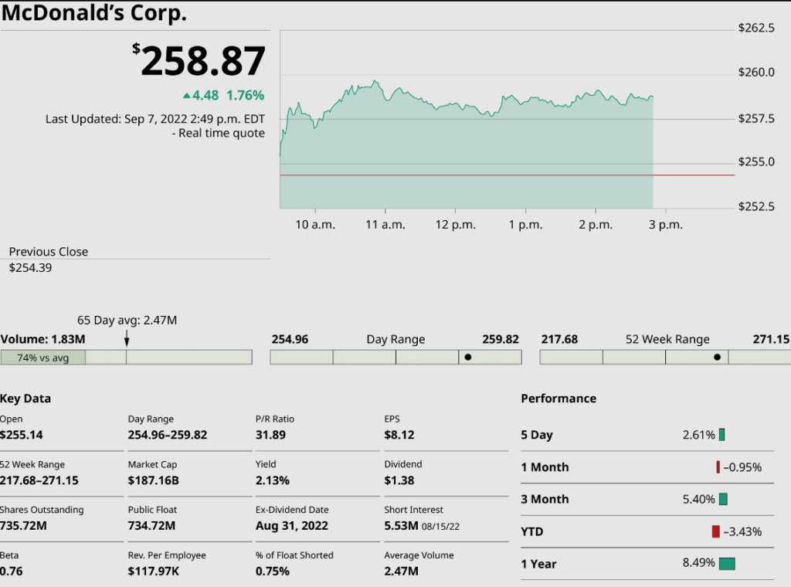The height and width of the screenshot is (587, 791).
Task: Select the Yield value 2.13%
Action: coord(273,480)
